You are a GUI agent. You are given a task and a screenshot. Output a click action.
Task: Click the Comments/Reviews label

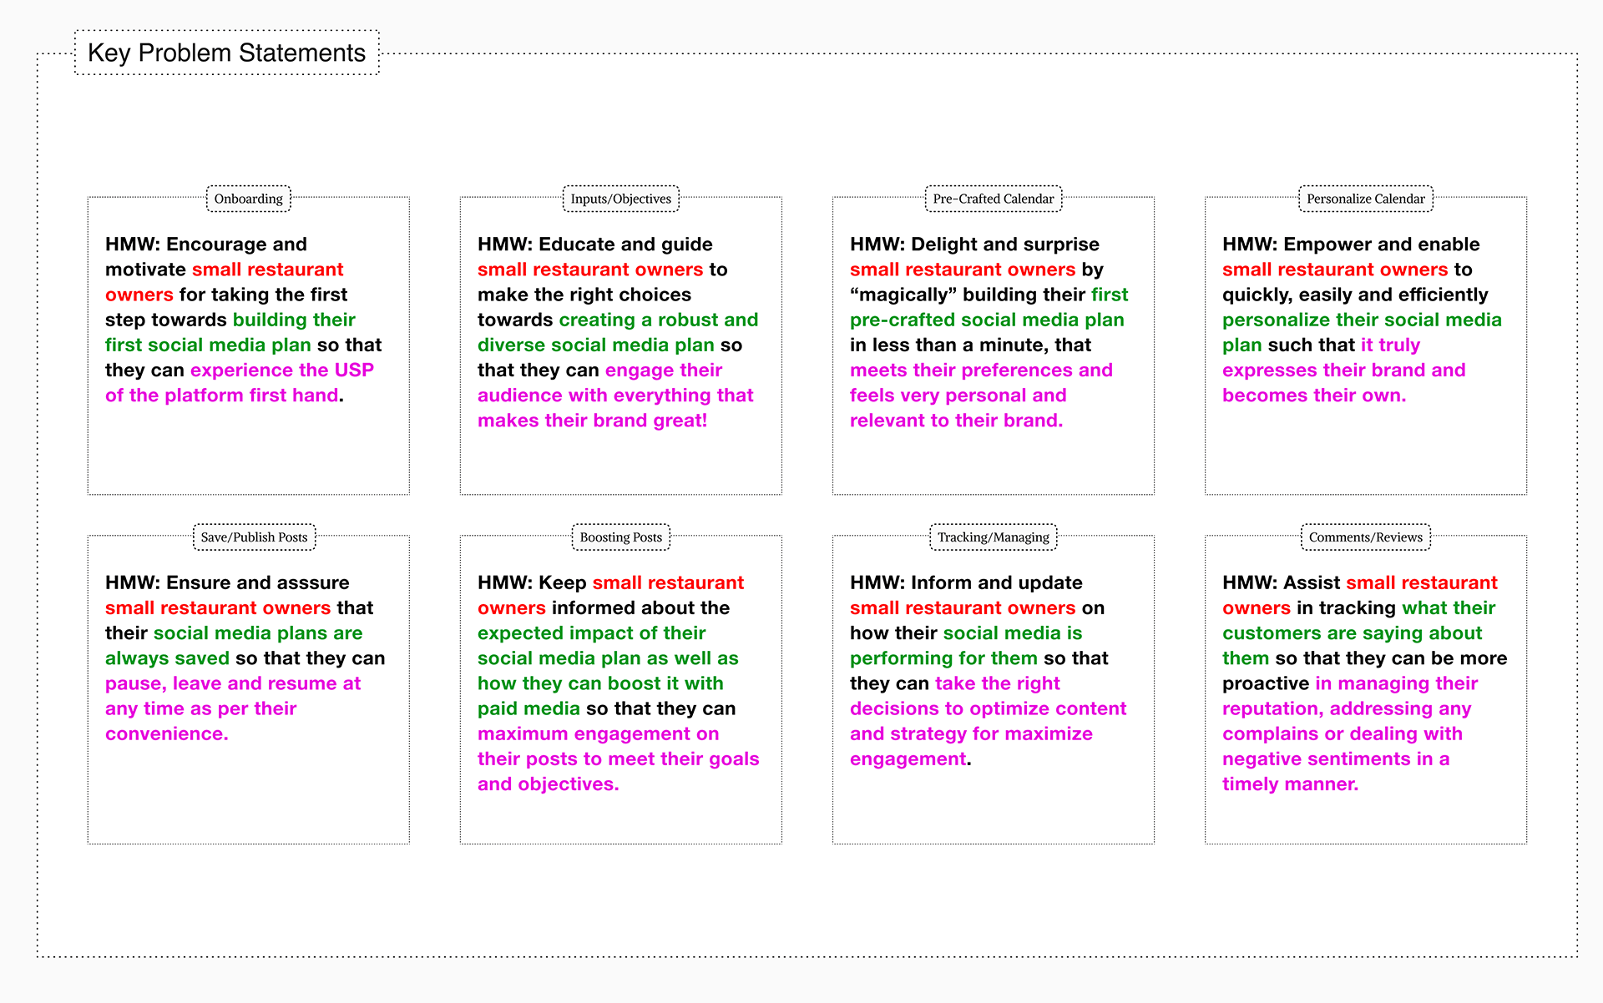point(1365,537)
